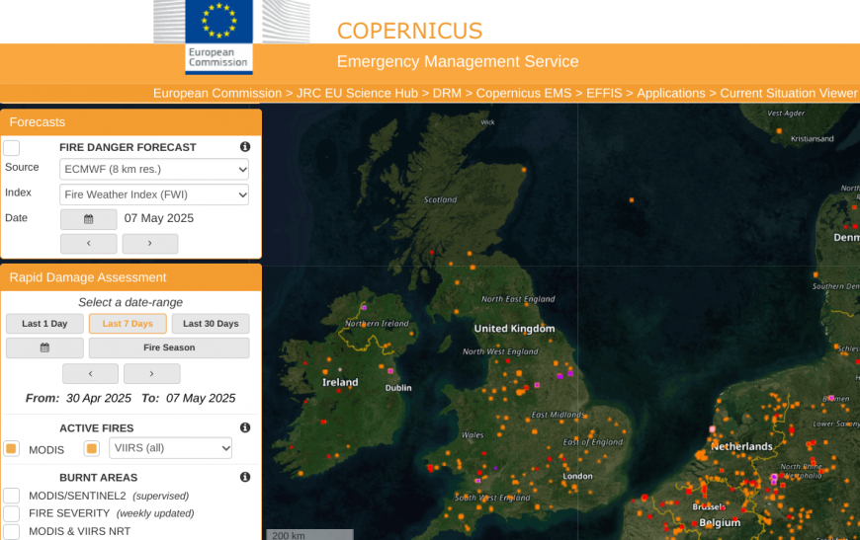Select Last 1 Day range
The image size is (860, 540).
[44, 324]
